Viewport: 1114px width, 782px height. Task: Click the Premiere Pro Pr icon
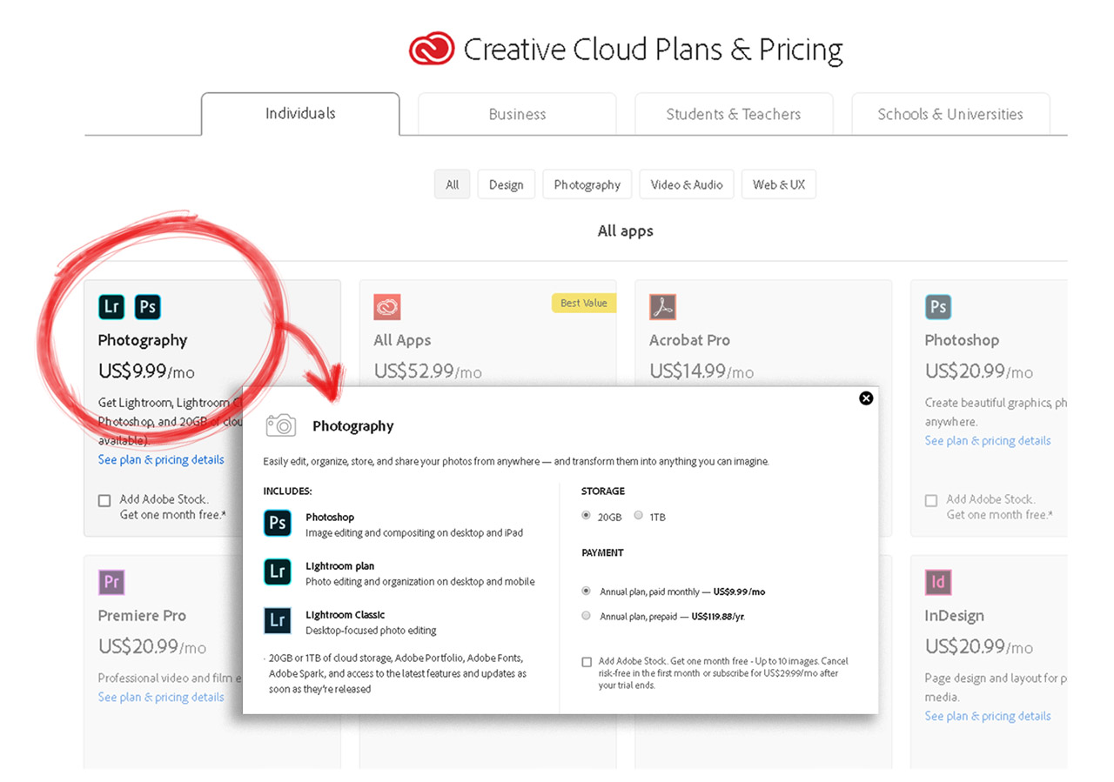(111, 582)
